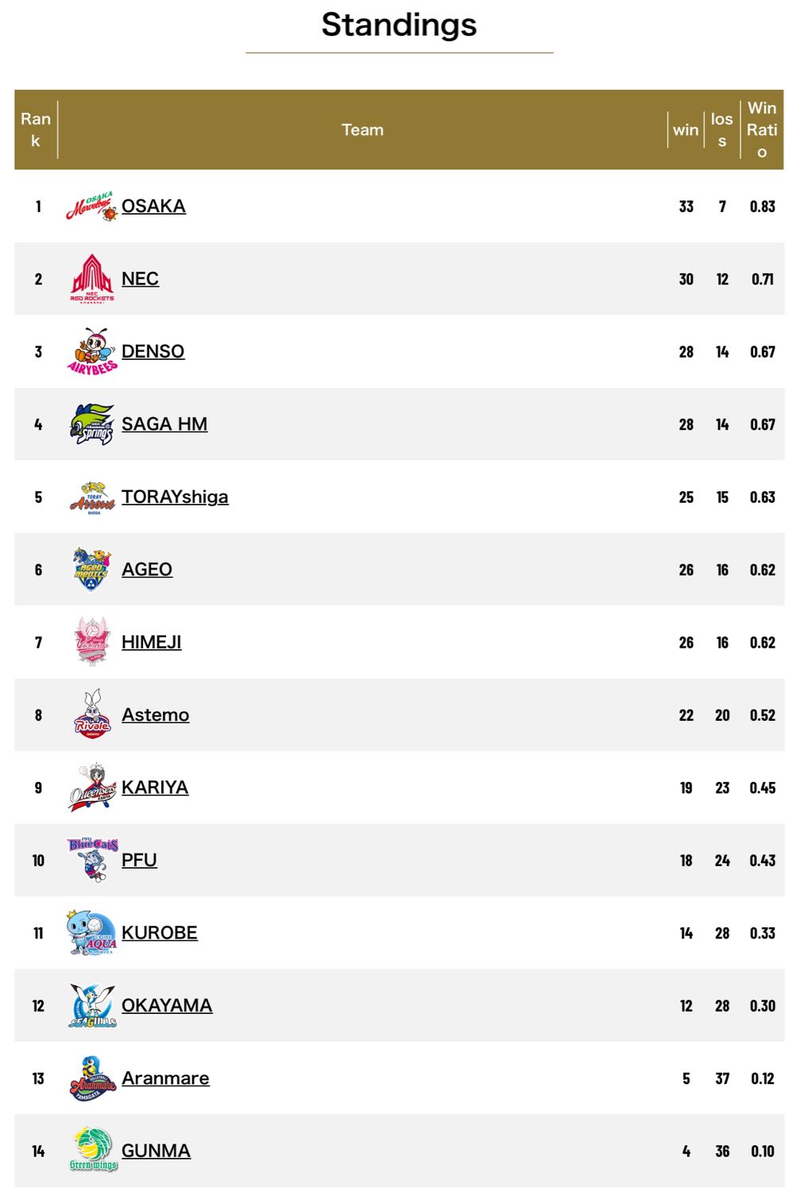Click the win column header
This screenshot has height=1192, width=800.
tap(686, 130)
